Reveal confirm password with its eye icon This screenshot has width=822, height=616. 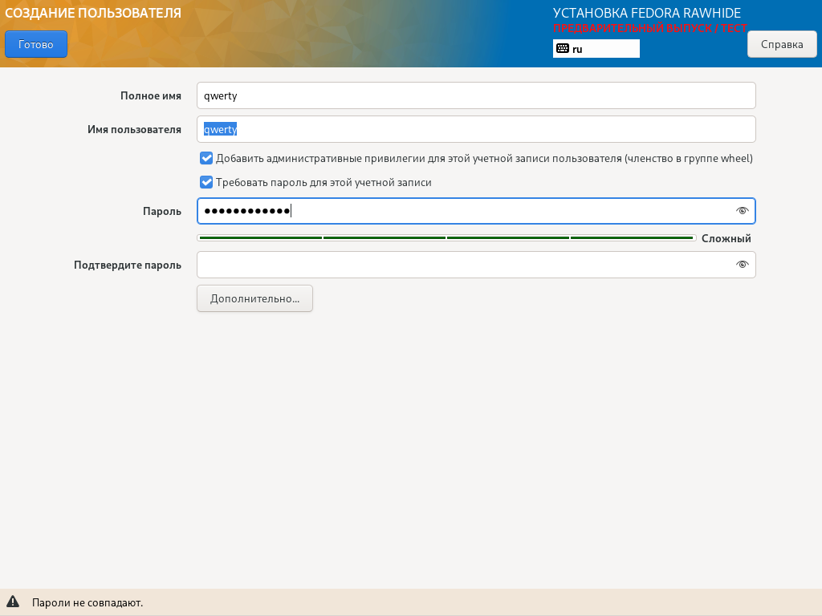742,265
